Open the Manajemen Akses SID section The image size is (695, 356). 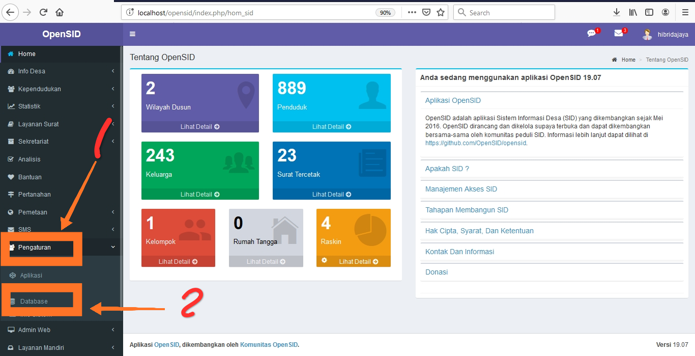point(461,189)
